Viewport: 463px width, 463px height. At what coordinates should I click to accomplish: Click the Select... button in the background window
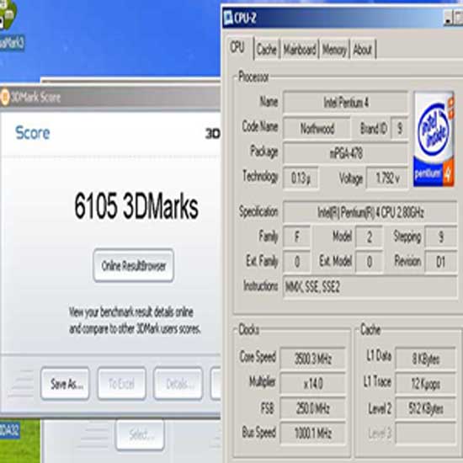tap(140, 435)
